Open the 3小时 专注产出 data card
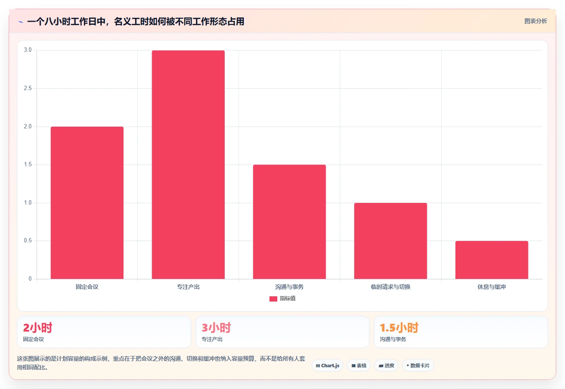Viewport: 565px width, 389px height. [282, 332]
